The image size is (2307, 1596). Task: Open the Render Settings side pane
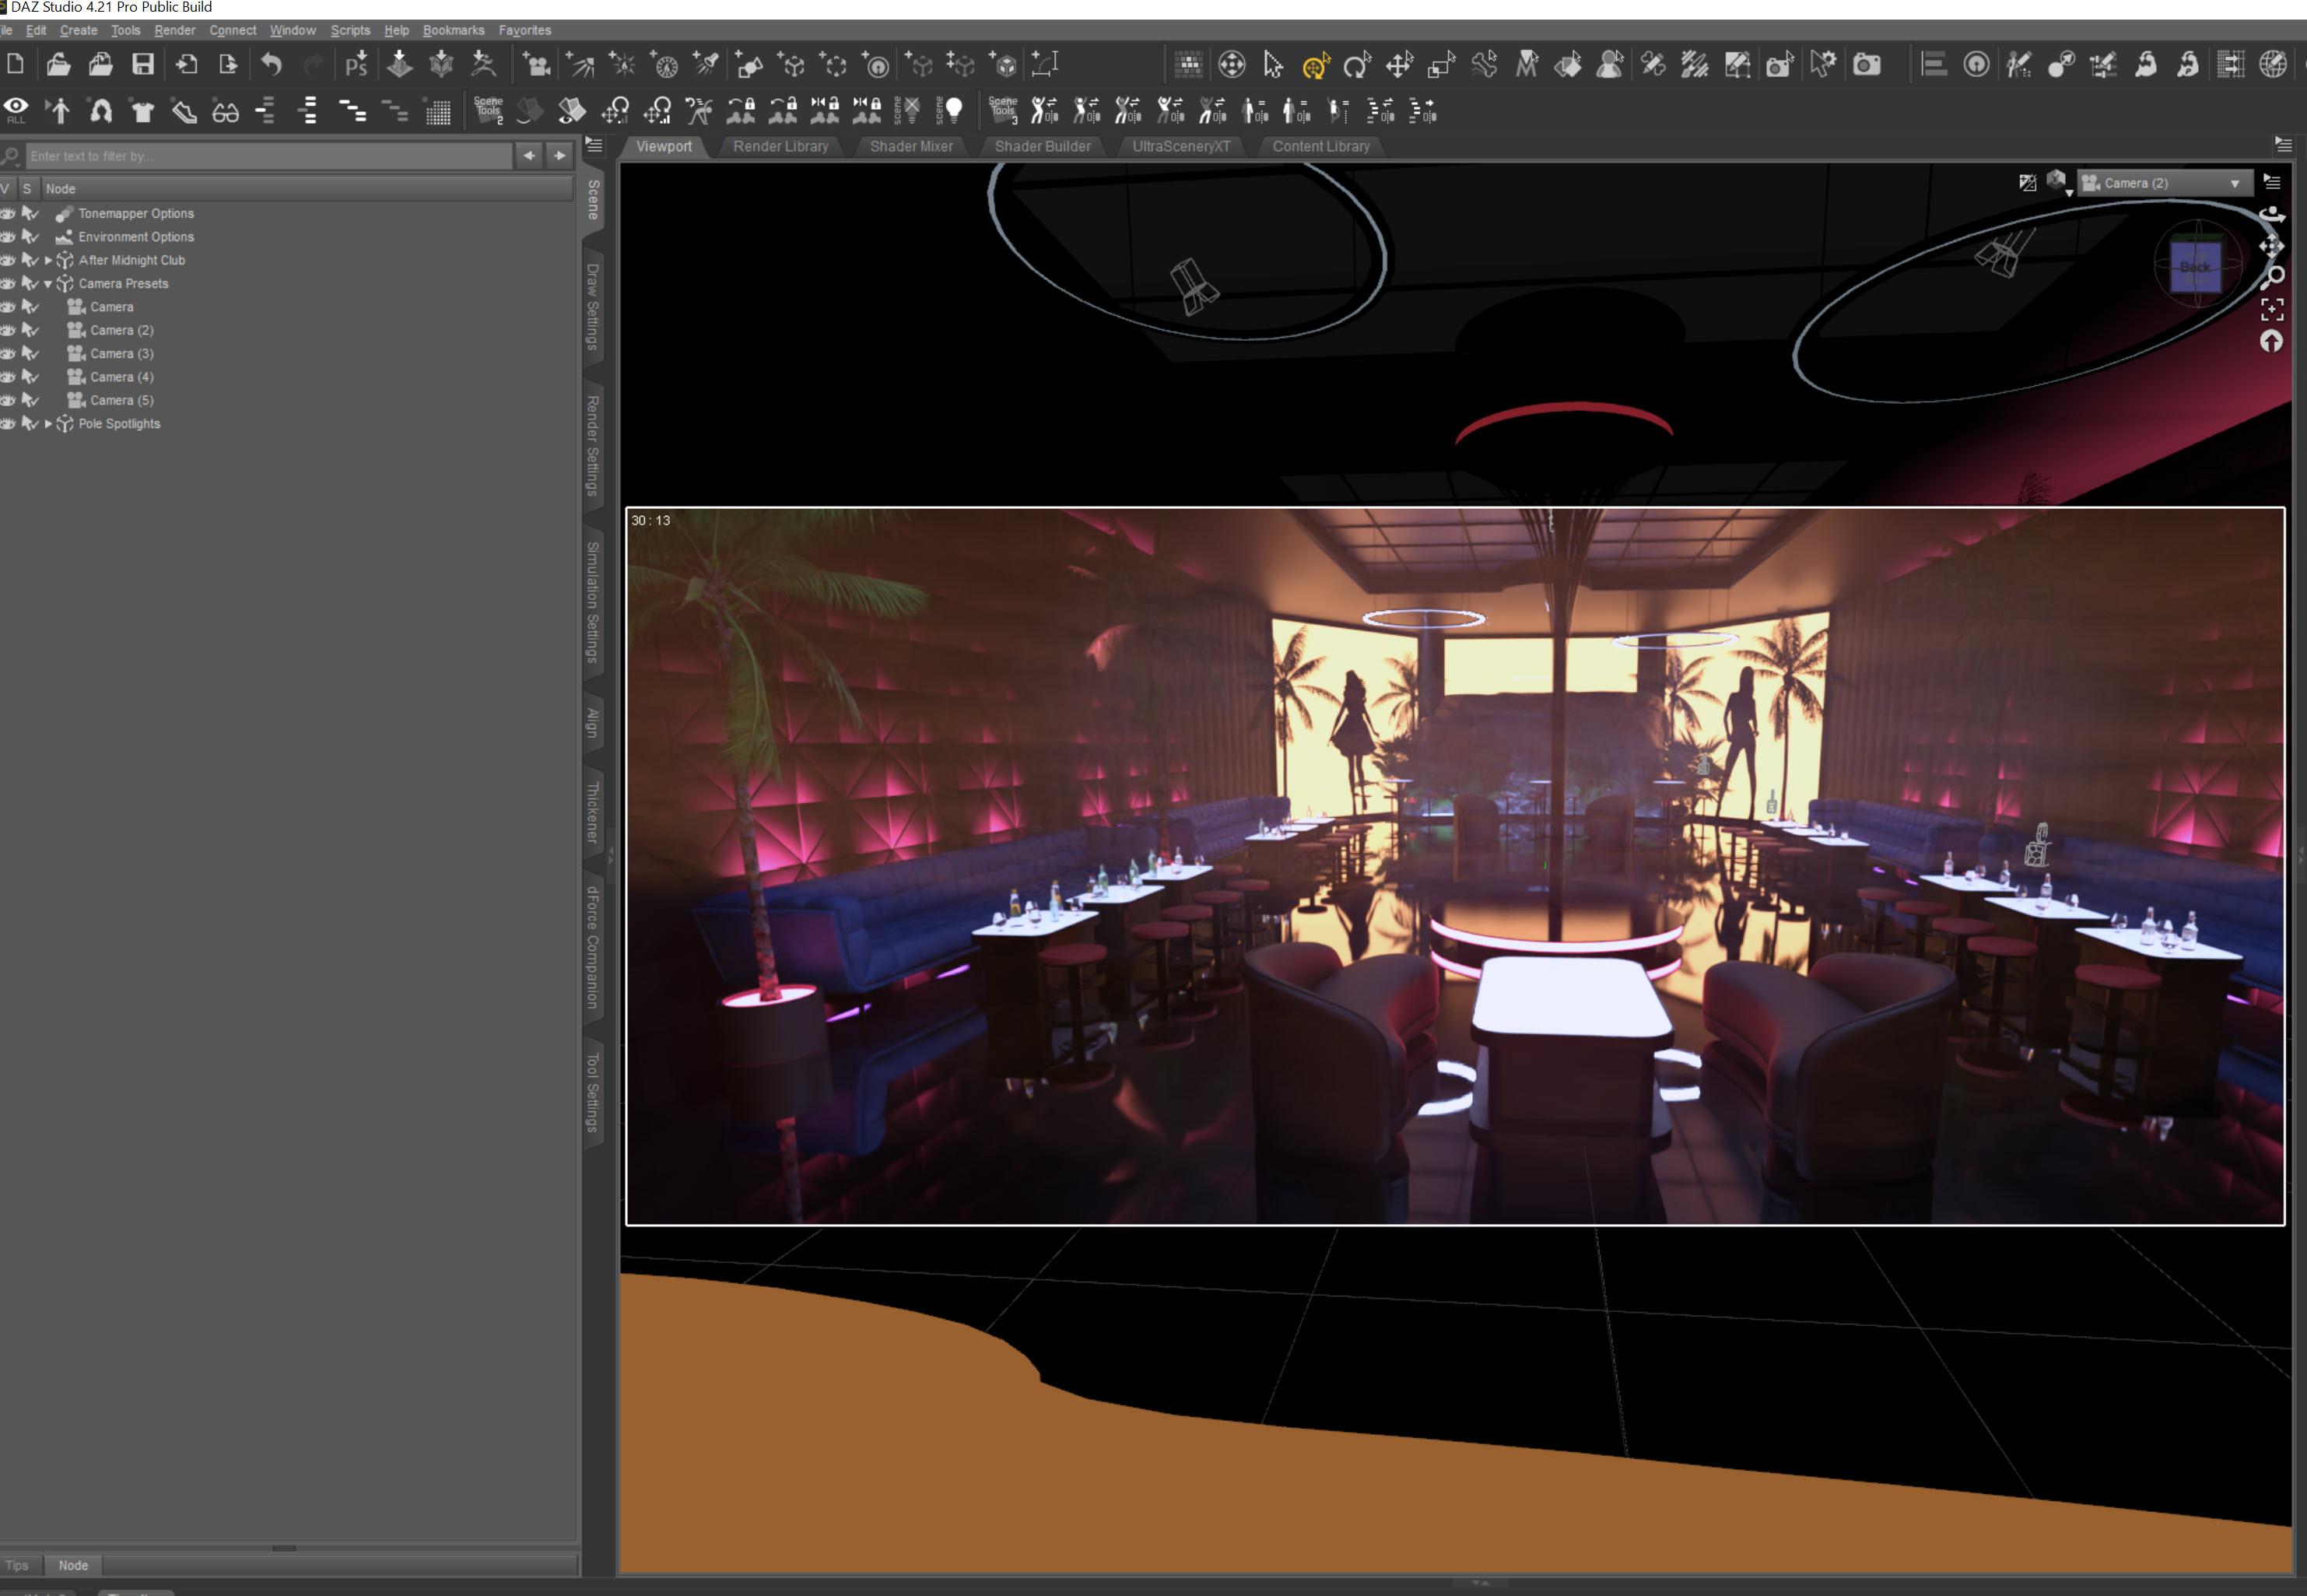593,445
